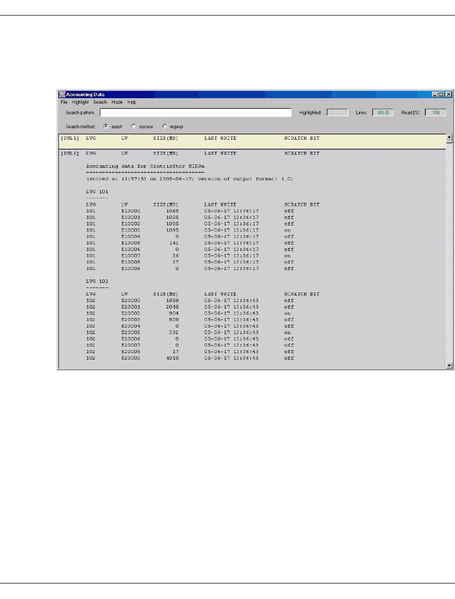The height and width of the screenshot is (599, 455).
Task: Click the 'LVG 102' section heading
Action: 97,281
